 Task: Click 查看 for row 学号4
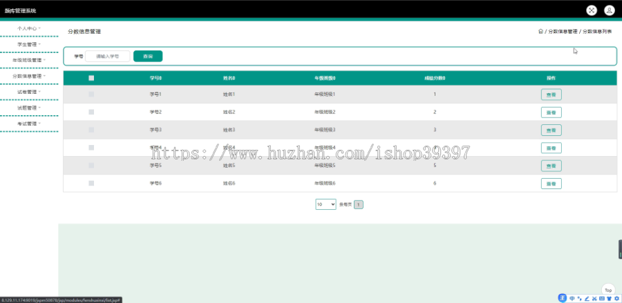point(552,148)
